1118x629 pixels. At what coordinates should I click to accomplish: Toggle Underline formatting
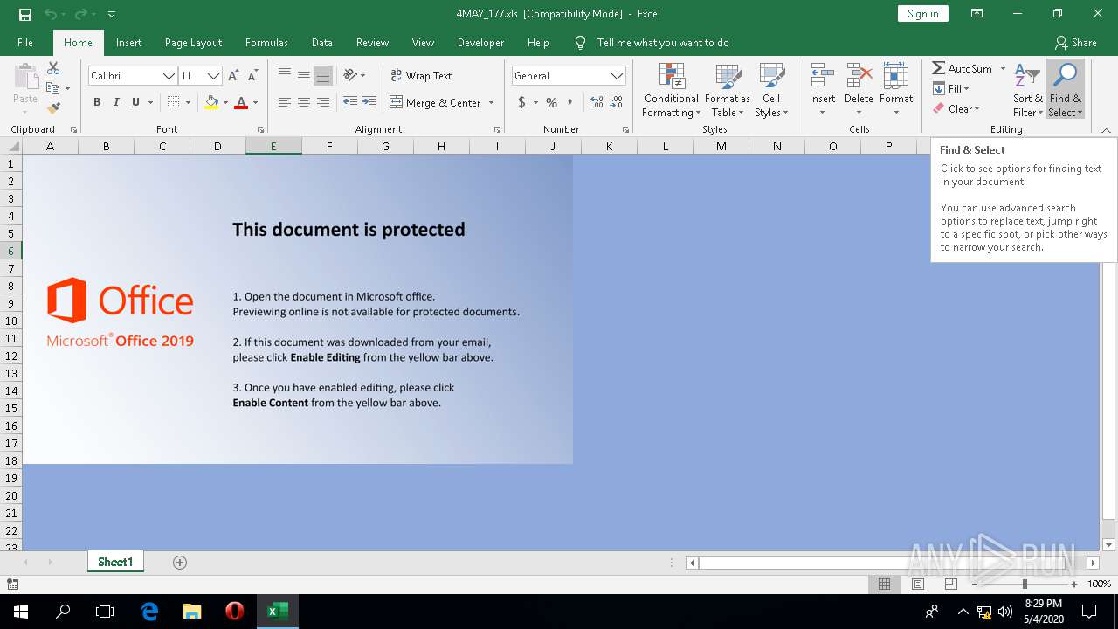tap(135, 102)
